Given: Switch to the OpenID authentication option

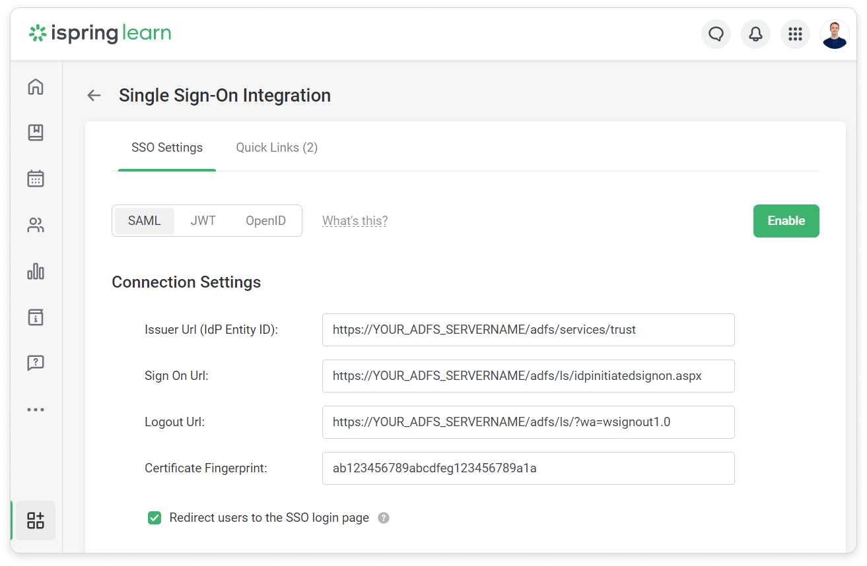Looking at the screenshot, I should pyautogui.click(x=265, y=220).
